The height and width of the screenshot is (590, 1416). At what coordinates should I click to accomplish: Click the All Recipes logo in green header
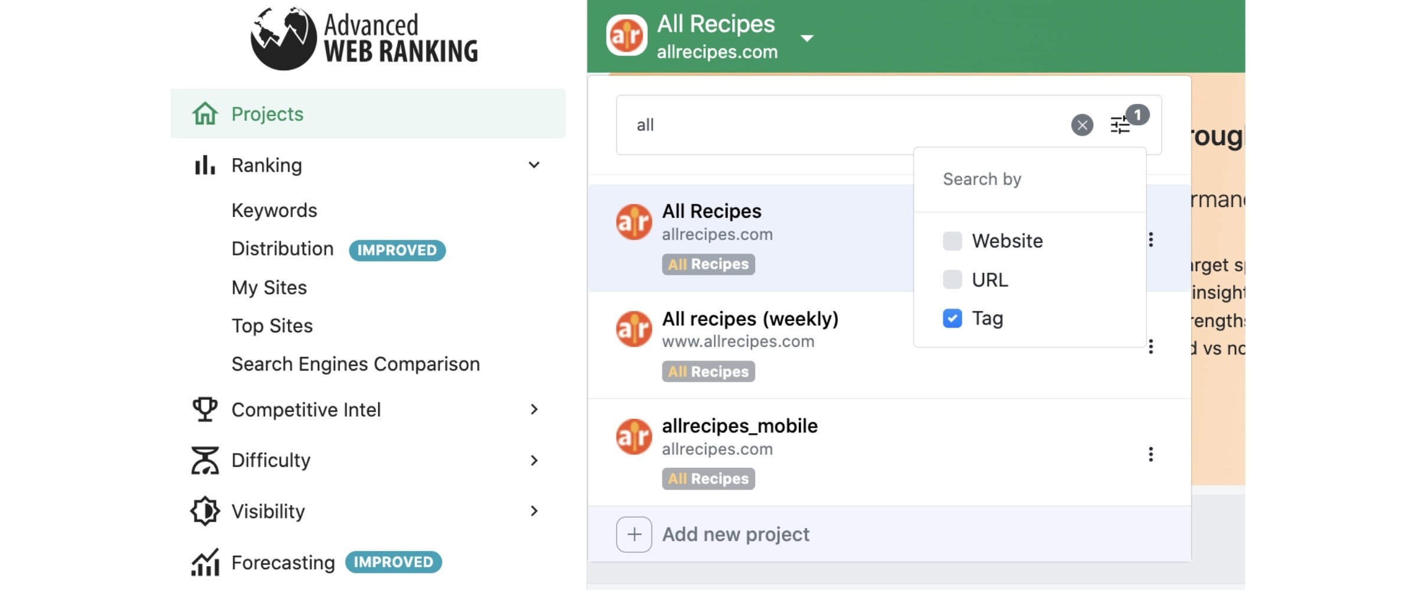tap(627, 36)
